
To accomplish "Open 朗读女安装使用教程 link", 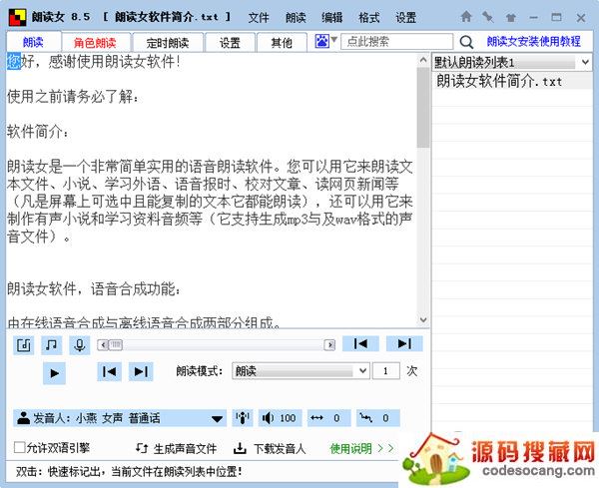I will tap(534, 41).
